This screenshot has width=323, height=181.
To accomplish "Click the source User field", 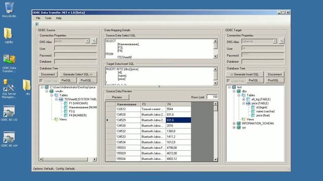I will coord(76,48).
